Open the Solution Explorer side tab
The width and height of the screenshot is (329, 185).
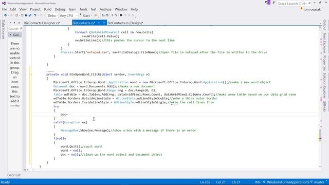coord(324,86)
